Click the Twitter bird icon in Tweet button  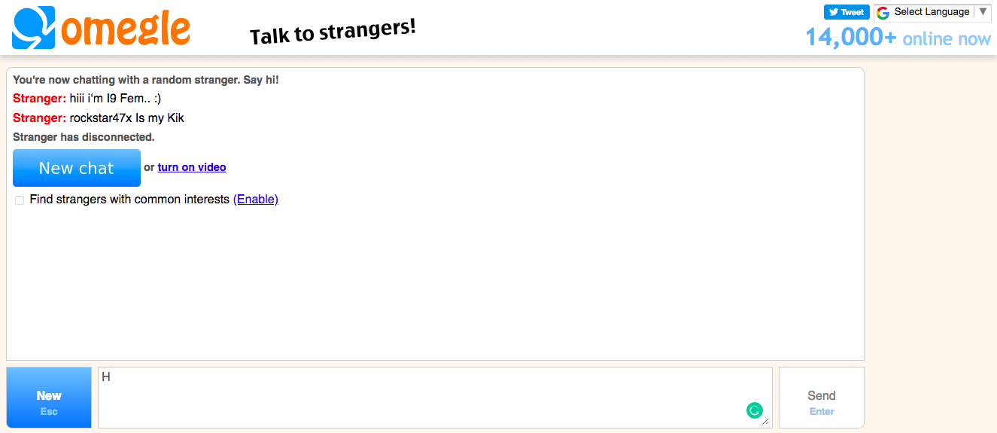(834, 12)
